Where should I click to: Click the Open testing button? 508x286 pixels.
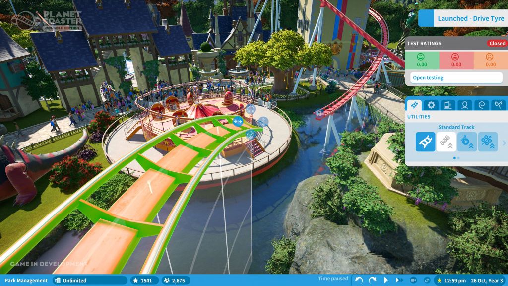tap(456, 78)
